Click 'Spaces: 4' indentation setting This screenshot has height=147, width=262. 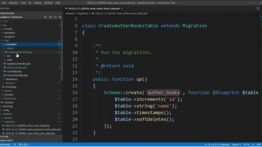pyautogui.click(x=236, y=145)
